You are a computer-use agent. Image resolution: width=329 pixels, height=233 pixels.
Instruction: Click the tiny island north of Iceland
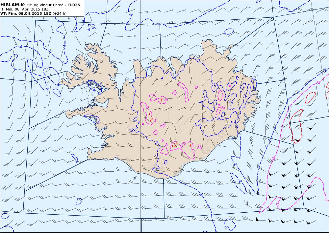pos(175,40)
